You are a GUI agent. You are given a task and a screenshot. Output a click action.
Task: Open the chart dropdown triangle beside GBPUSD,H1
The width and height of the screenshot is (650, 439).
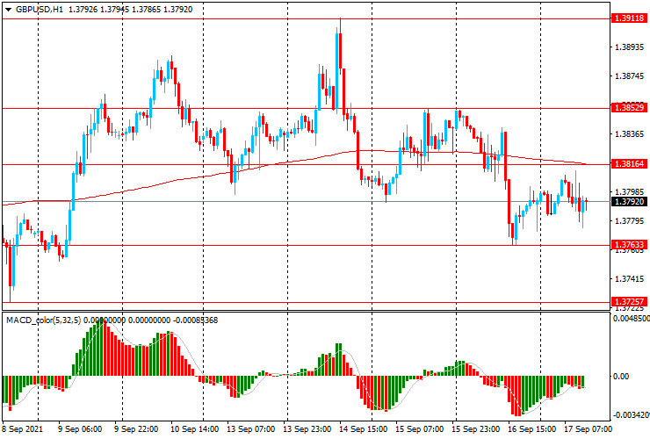coord(8,10)
